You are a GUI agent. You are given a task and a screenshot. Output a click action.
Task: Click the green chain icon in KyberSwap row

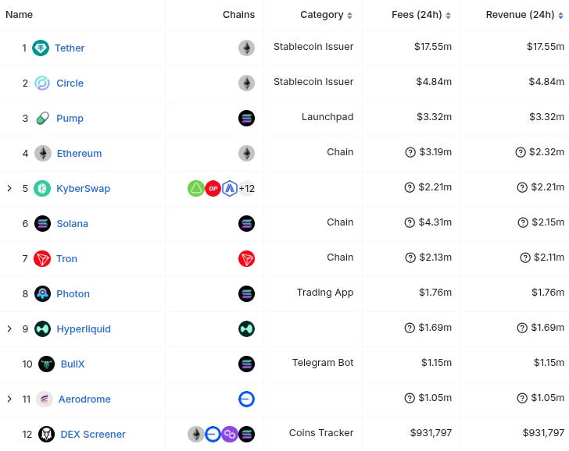click(196, 188)
